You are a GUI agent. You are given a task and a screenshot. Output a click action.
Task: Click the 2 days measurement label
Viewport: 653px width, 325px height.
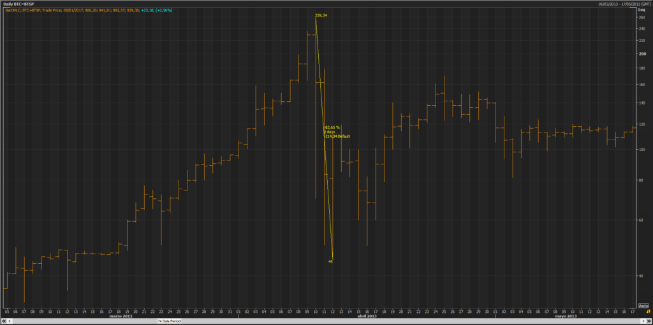click(330, 131)
